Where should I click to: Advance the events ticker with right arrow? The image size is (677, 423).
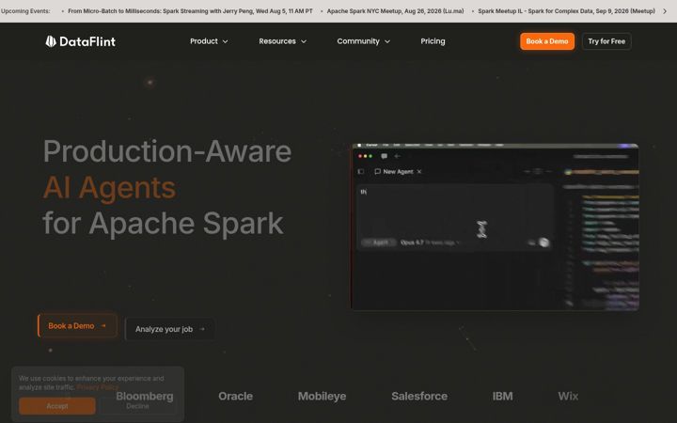(x=665, y=11)
